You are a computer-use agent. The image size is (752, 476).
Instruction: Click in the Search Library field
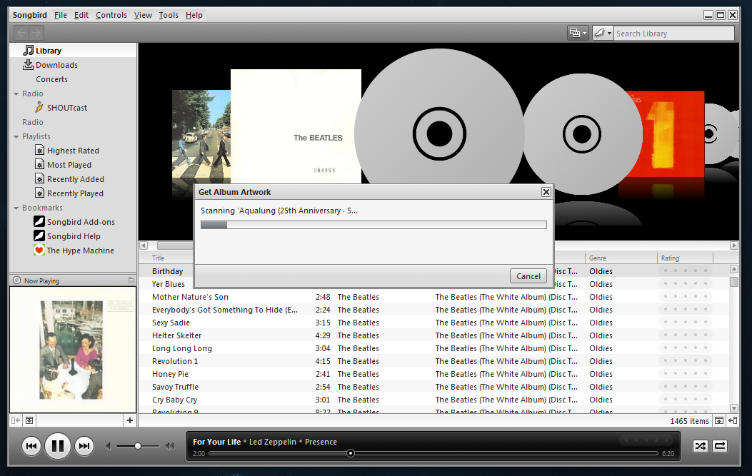point(673,34)
